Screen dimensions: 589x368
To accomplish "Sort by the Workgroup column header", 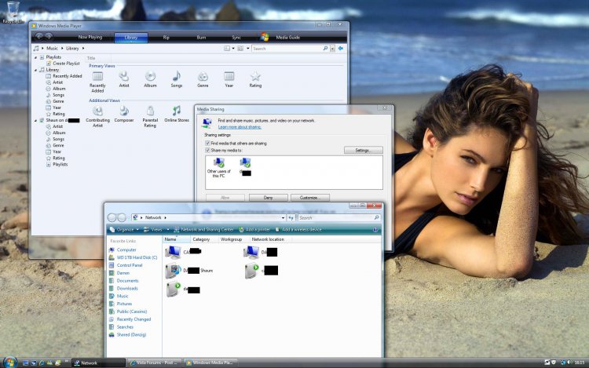I will click(x=232, y=239).
